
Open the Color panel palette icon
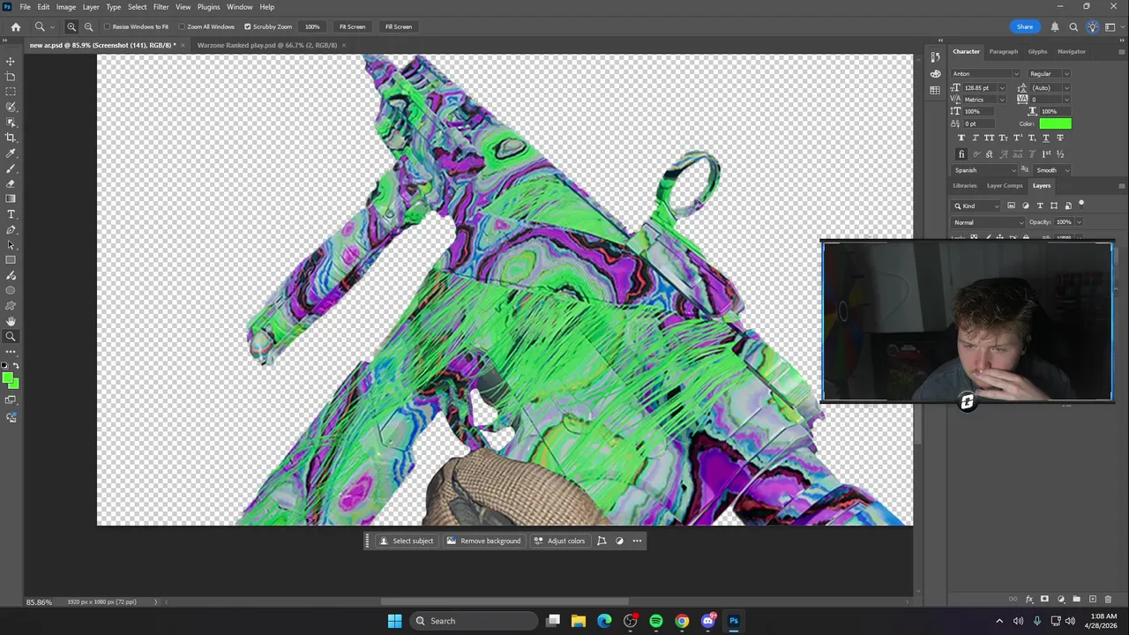point(935,74)
